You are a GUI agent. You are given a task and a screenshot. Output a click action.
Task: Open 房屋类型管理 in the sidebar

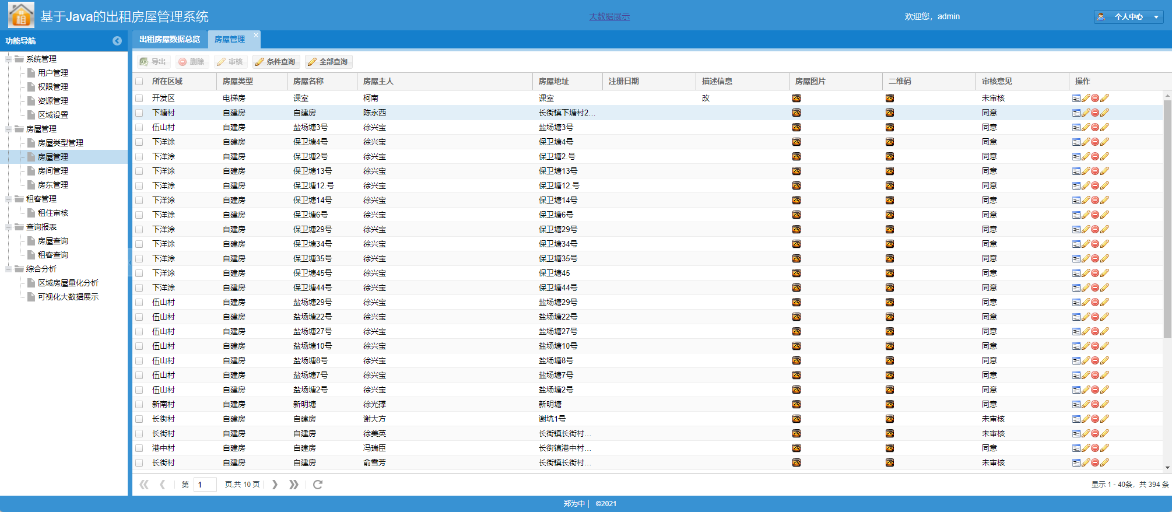tap(61, 143)
